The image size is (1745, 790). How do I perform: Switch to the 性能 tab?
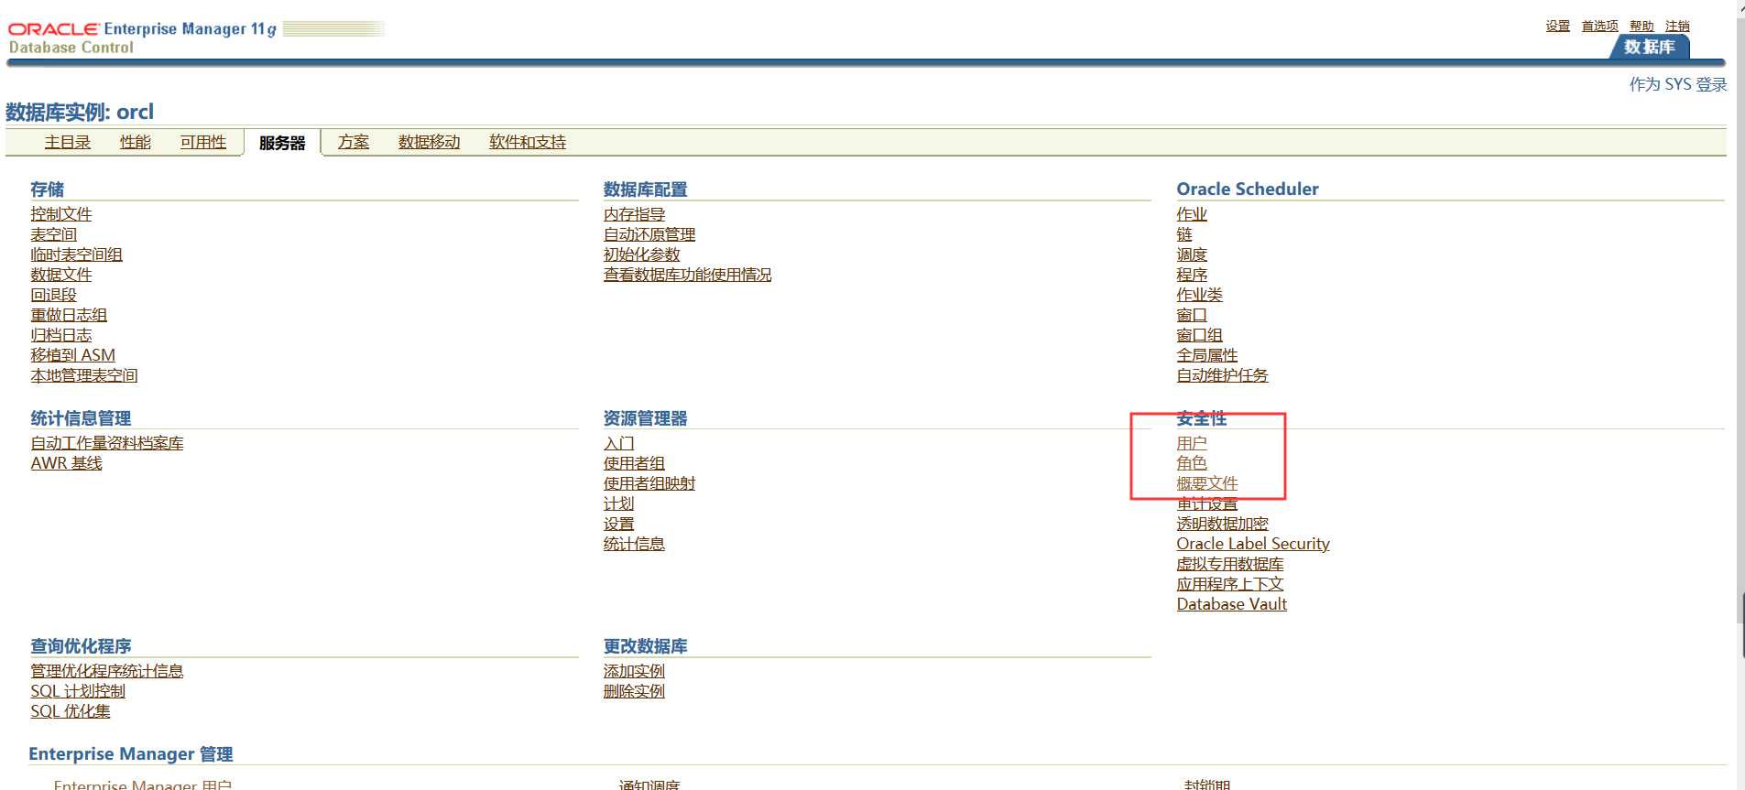pyautogui.click(x=136, y=142)
